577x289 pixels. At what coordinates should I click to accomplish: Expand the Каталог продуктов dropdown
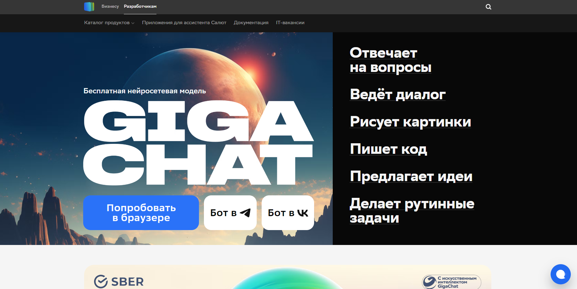[x=109, y=23]
